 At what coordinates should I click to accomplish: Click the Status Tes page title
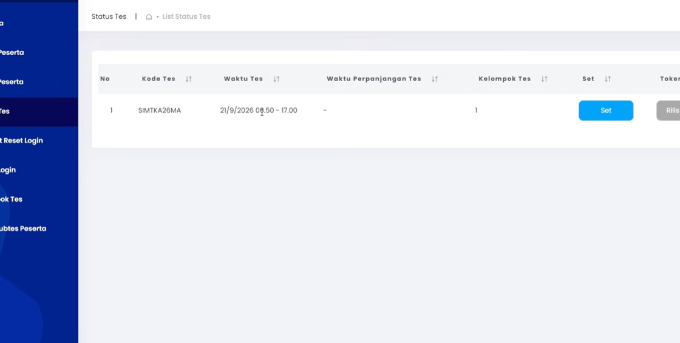coord(109,16)
